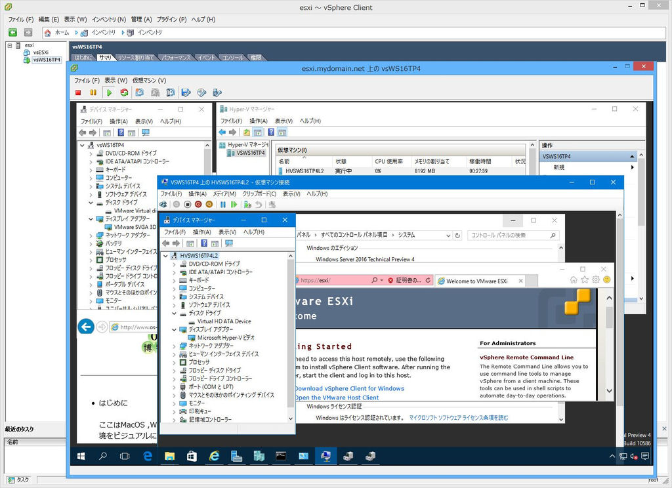The width and height of the screenshot is (672, 488).
Task: Open Server Manager from the guest taskbar
Action: click(x=236, y=457)
